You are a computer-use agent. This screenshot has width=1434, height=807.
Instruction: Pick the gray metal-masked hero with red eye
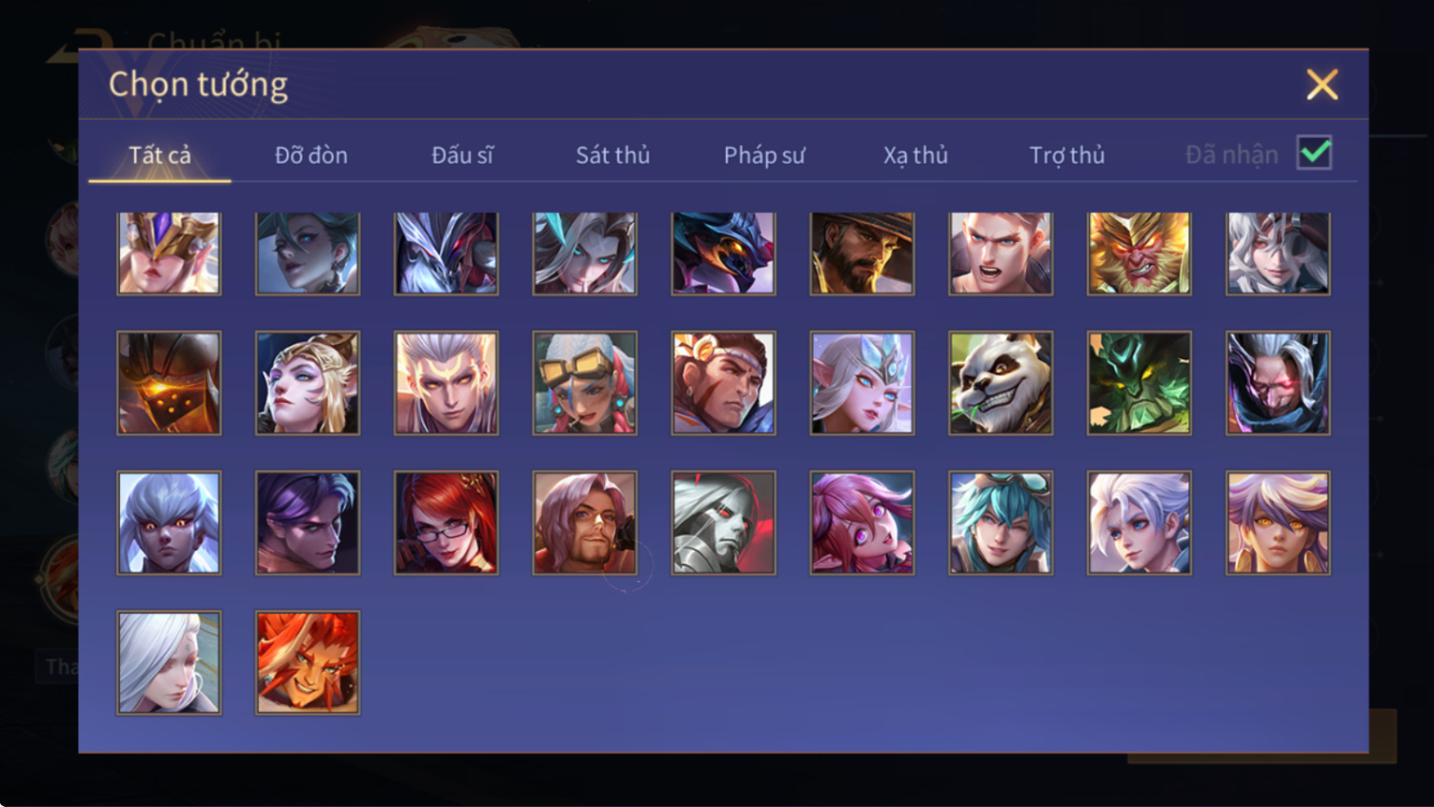click(723, 522)
